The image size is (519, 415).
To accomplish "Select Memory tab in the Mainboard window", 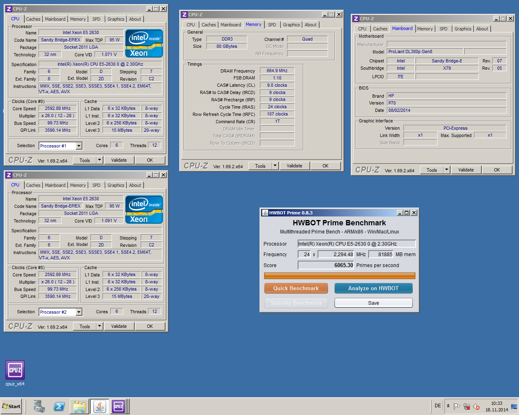I will tap(425, 29).
